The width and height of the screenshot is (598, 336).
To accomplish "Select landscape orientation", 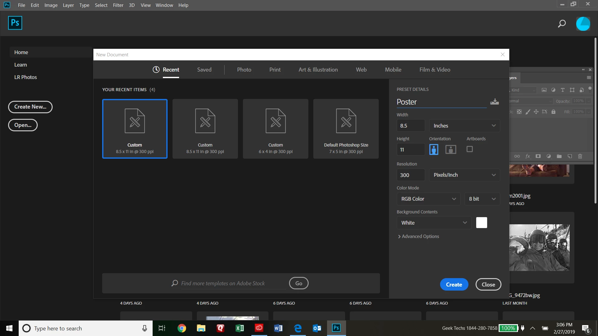I will pyautogui.click(x=451, y=150).
